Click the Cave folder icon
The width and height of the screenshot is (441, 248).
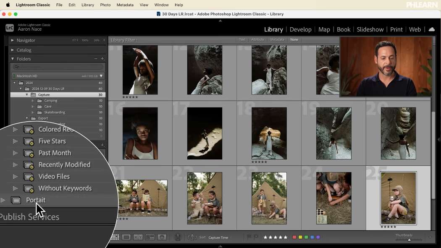tap(39, 107)
